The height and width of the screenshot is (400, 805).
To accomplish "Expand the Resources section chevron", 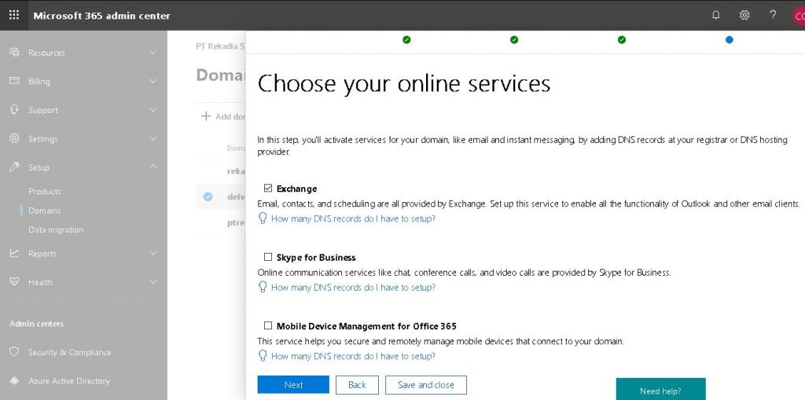I will (x=153, y=53).
